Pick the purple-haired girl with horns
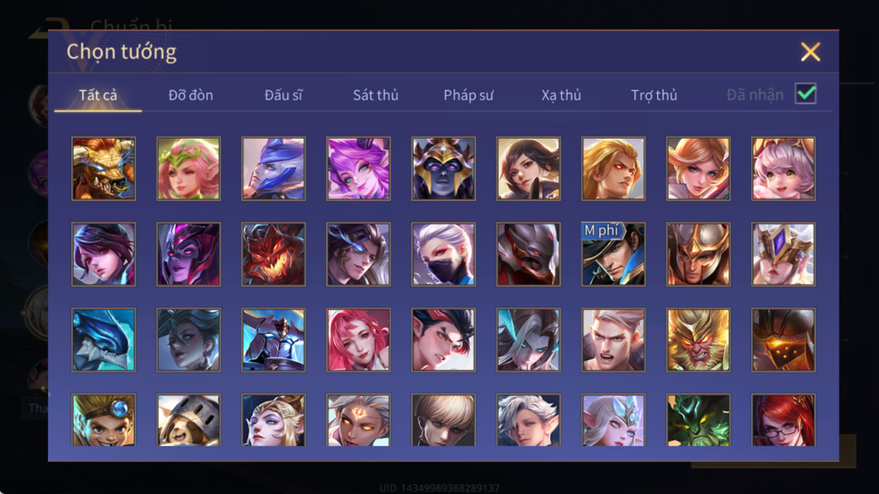 click(358, 169)
